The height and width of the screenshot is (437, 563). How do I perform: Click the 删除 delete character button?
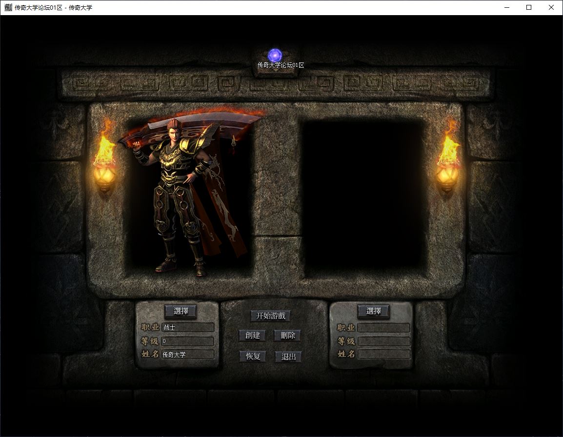coord(288,336)
